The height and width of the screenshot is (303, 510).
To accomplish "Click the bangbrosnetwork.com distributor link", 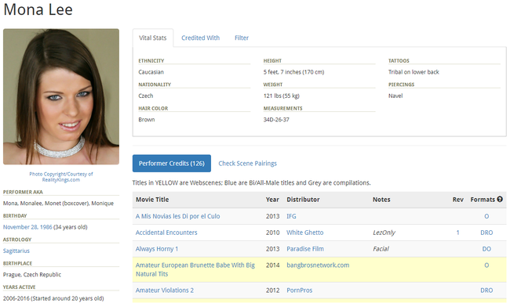I will 318,265.
